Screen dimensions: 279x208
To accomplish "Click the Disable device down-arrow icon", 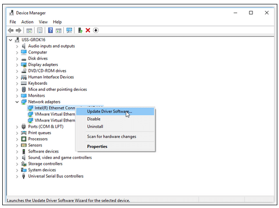I will 96,30.
